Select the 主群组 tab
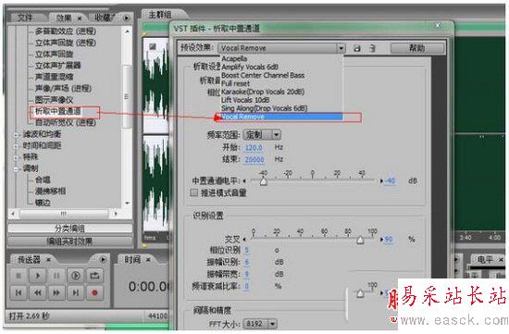This screenshot has width=509, height=334. 160,15
